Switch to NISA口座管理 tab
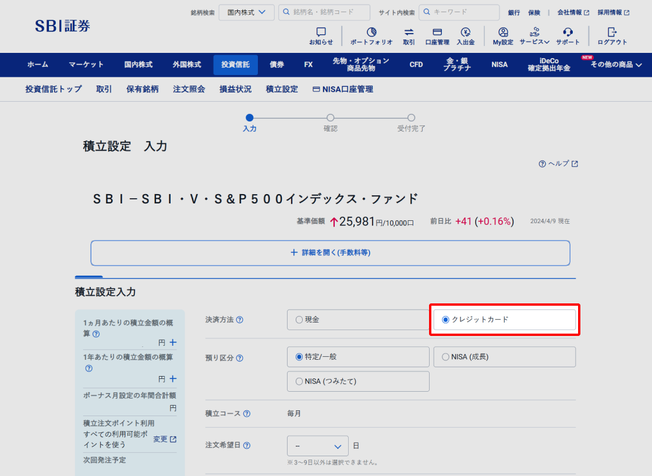 pyautogui.click(x=343, y=90)
